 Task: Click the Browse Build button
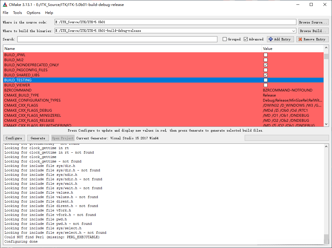point(313,31)
